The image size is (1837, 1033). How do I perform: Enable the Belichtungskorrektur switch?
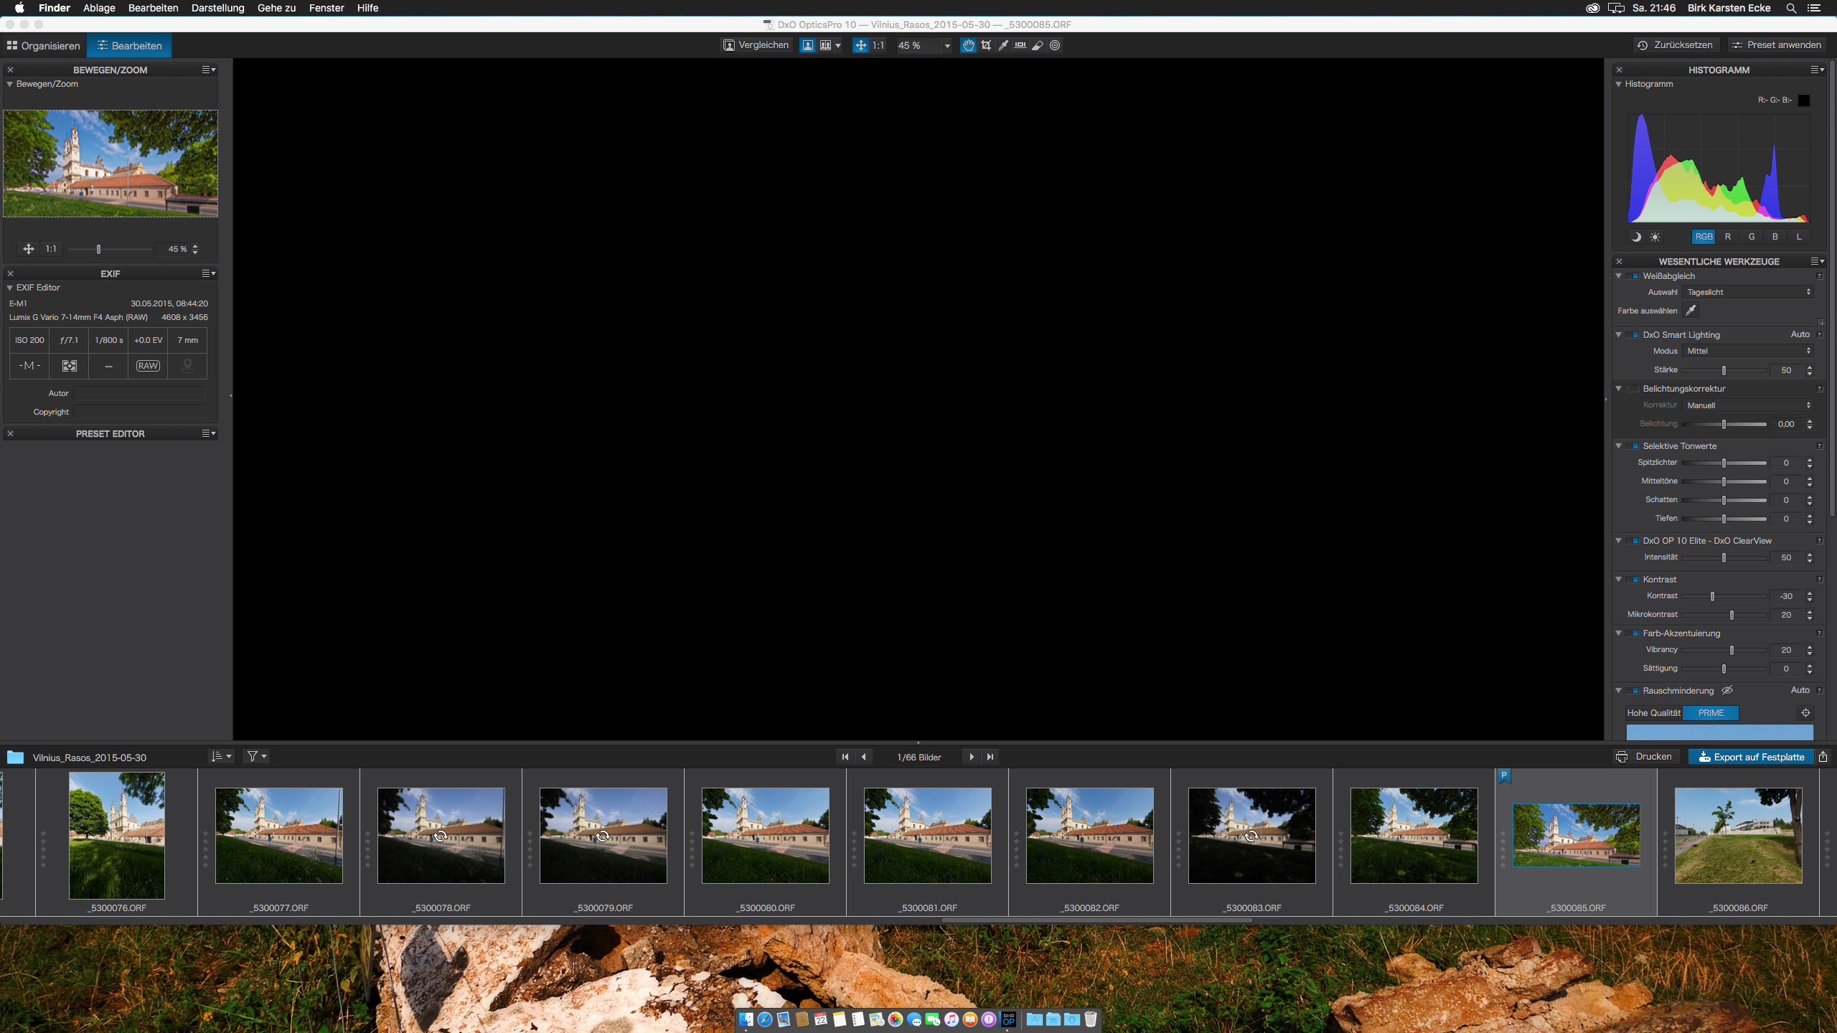pos(1633,389)
